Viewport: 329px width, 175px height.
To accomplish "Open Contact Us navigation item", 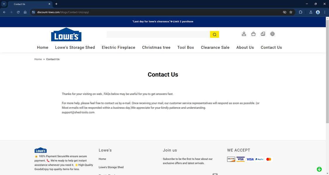I will (271, 47).
